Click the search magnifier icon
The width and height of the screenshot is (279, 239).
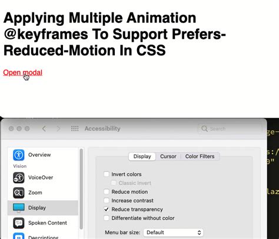(204, 129)
